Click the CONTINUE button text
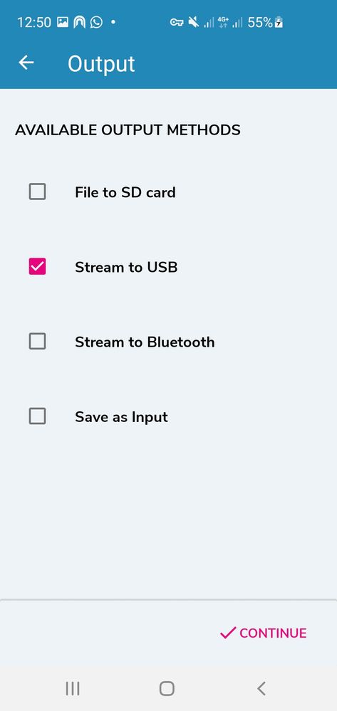The height and width of the screenshot is (711, 337). [273, 633]
